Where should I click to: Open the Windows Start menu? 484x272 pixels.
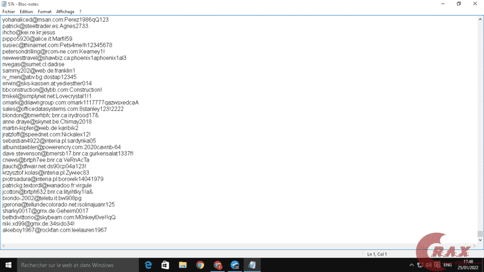(8, 265)
